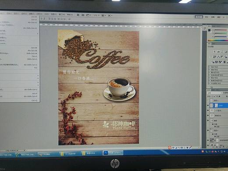Show the hidden top layer via its eye box
The width and height of the screenshot is (228, 171).
coord(208,100)
